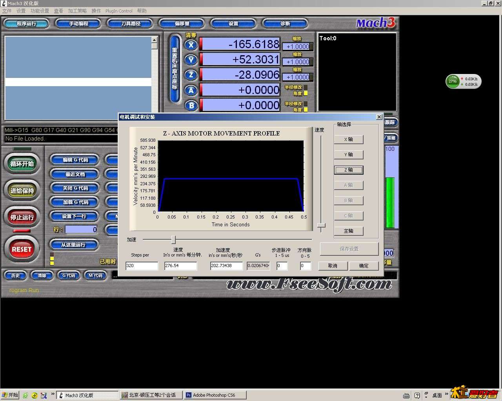Toggle the B axis 角度 yellow indicator

coord(306,110)
